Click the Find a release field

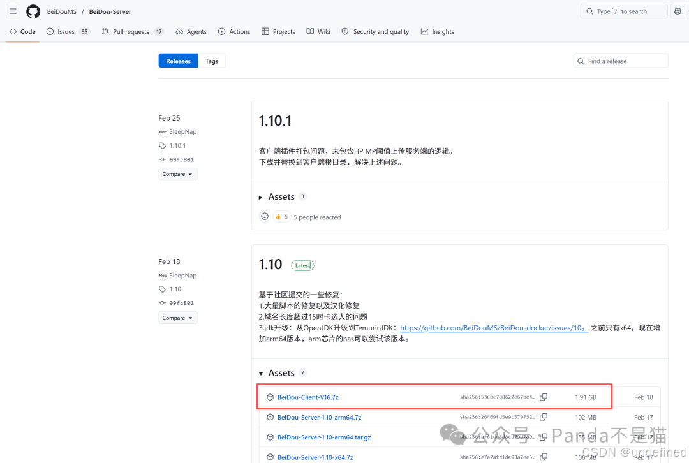(x=621, y=61)
